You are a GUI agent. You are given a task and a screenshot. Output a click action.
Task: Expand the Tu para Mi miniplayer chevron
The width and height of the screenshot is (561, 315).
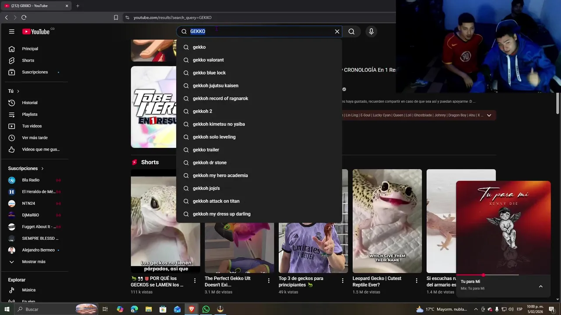pos(541,286)
